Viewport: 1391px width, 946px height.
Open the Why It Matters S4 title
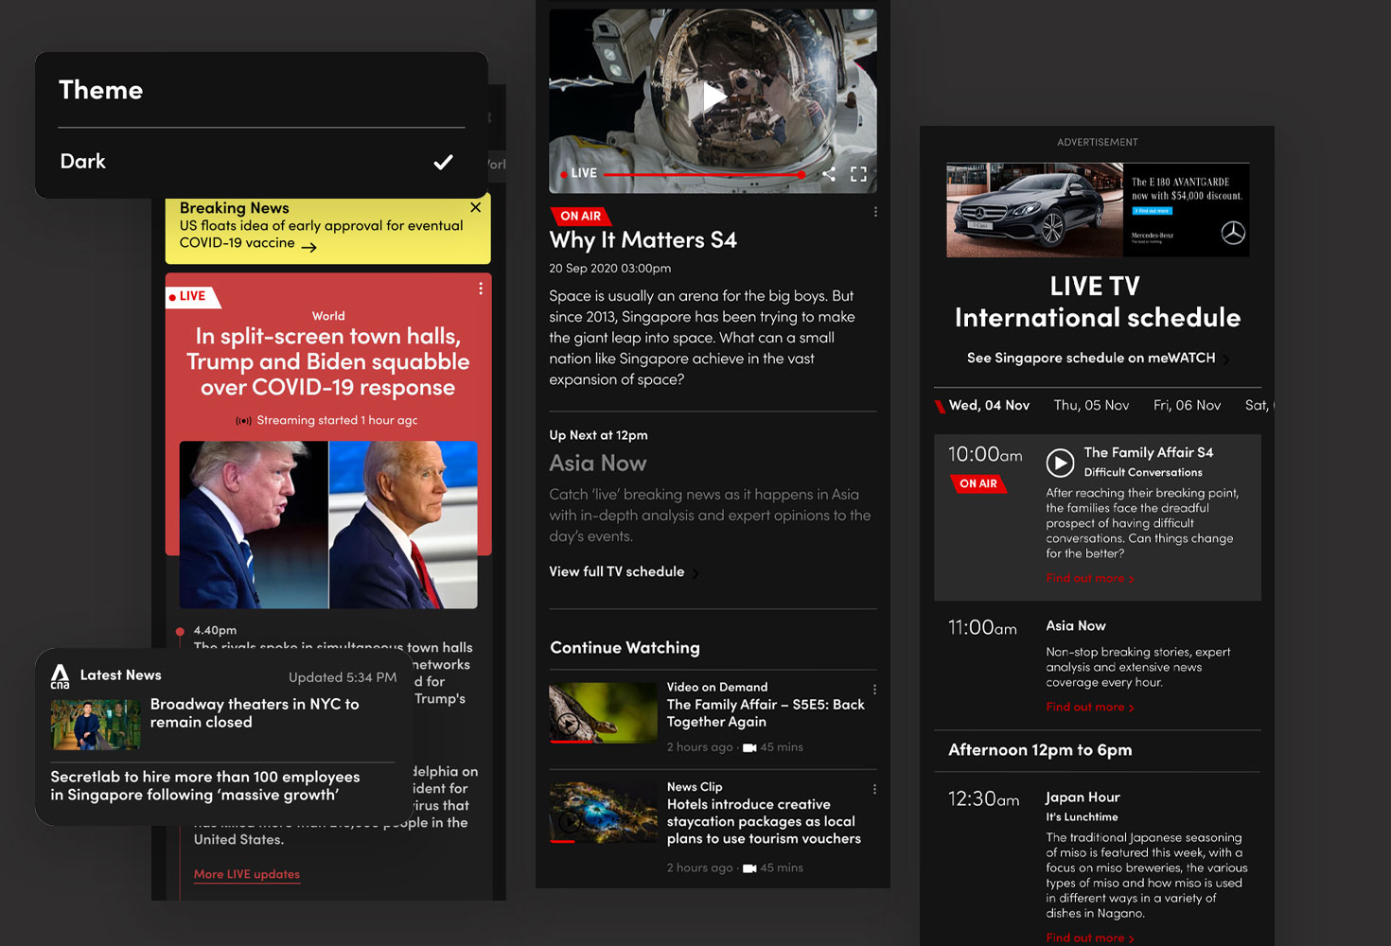[x=643, y=240]
